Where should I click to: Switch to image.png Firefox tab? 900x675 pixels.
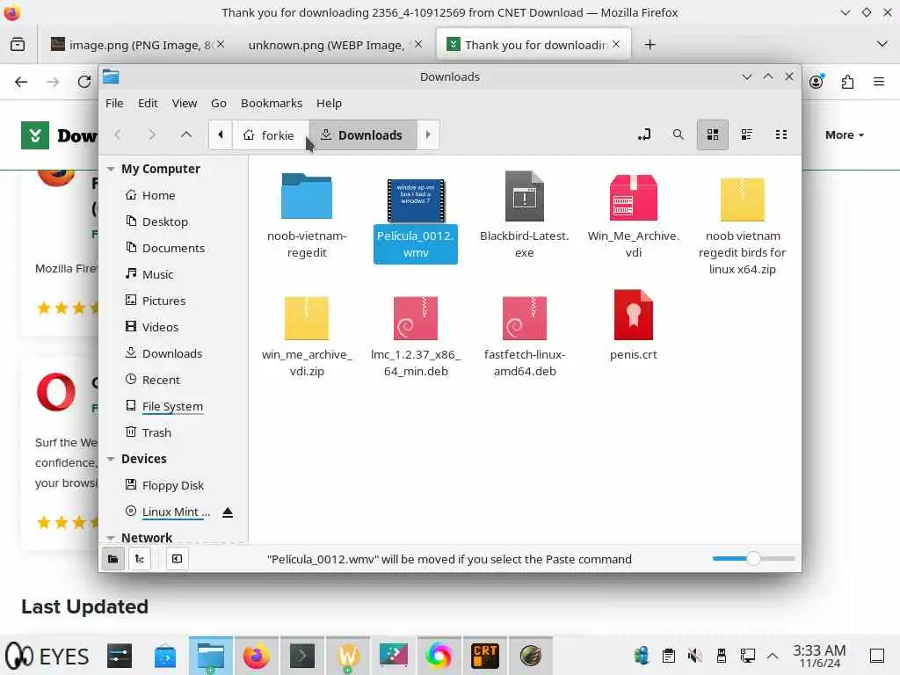(138, 45)
